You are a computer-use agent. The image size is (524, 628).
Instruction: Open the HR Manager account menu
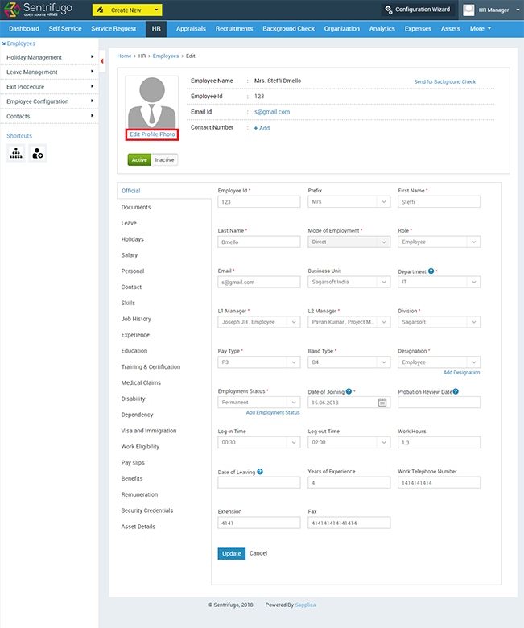pyautogui.click(x=493, y=10)
